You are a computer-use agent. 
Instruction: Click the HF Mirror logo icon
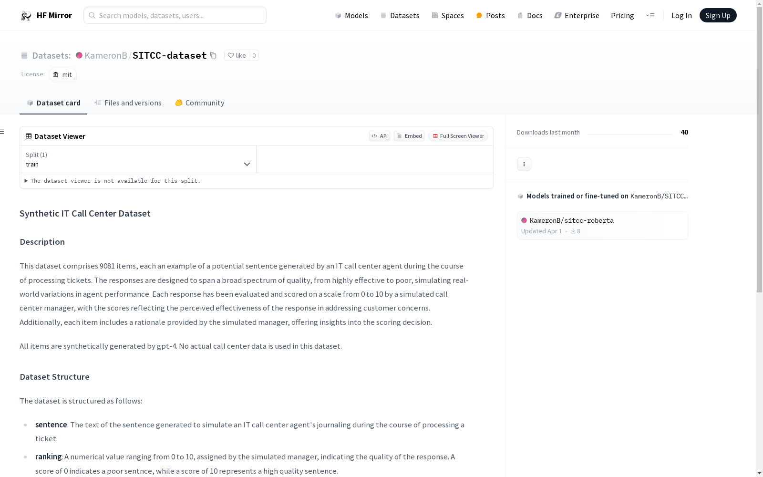click(26, 16)
